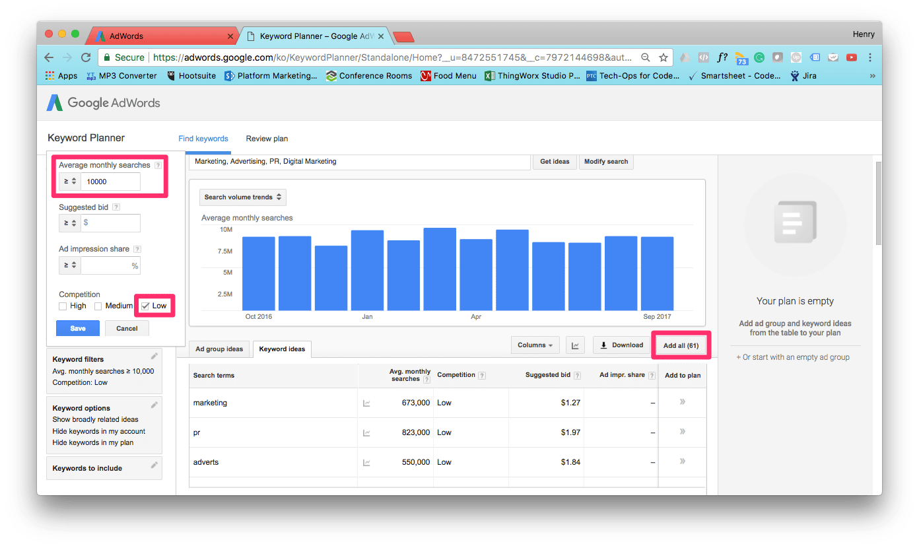Screen dimensions: 919x548
Task: Click the Add all (61) button
Action: (681, 345)
